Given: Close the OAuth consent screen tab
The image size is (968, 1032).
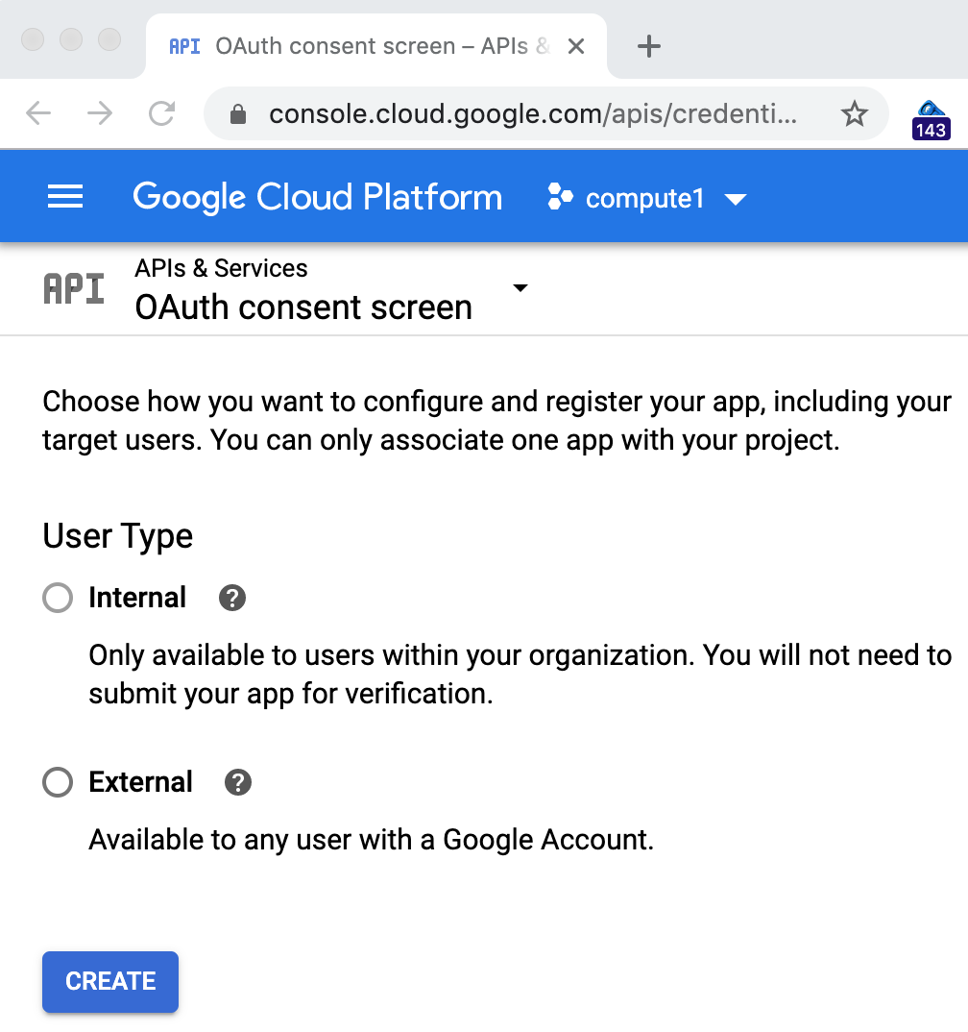Looking at the screenshot, I should [x=576, y=46].
